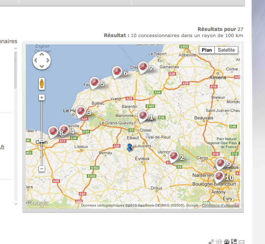Click dealer marker number 1 near Rouen
The height and width of the screenshot is (244, 265).
(143, 116)
